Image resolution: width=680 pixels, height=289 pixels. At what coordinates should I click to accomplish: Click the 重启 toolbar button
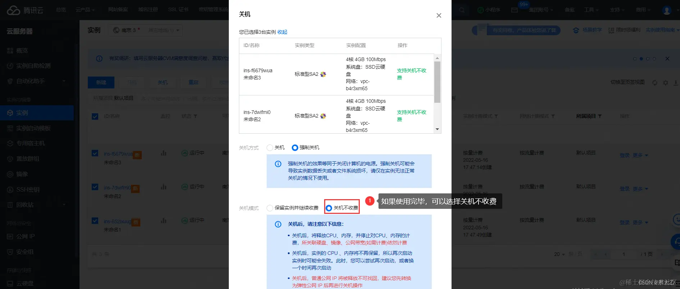(193, 82)
